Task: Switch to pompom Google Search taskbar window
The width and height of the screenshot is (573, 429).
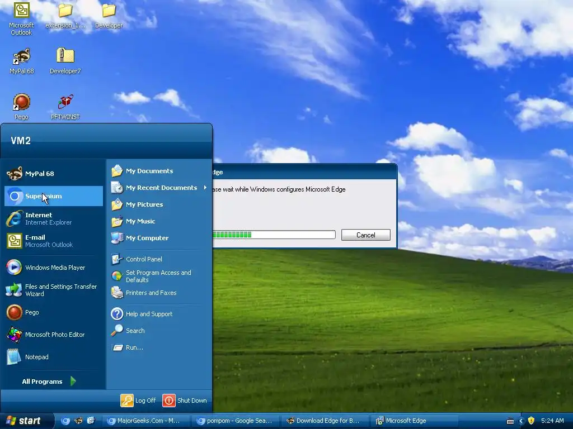Action: click(x=236, y=421)
